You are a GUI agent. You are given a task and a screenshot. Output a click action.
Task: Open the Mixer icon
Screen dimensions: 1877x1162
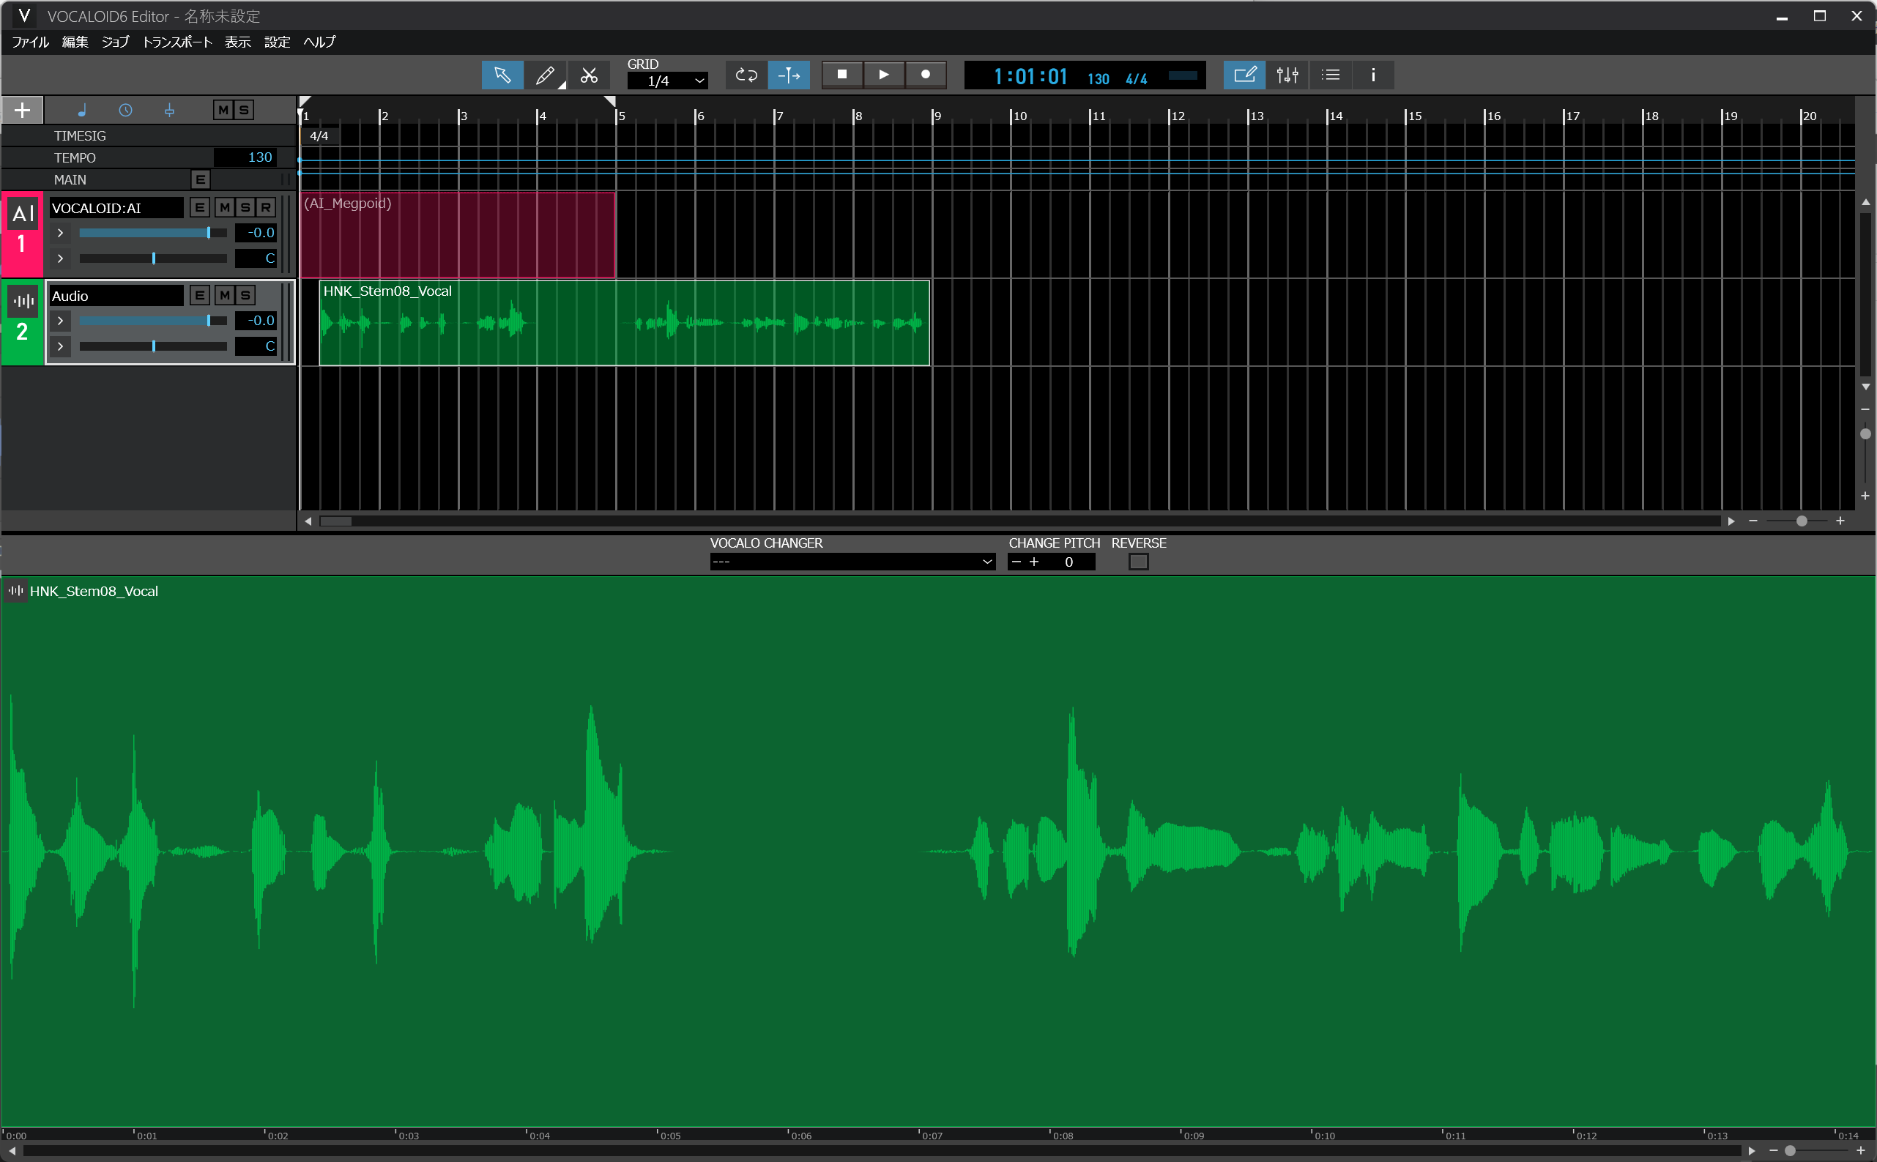coord(1287,75)
